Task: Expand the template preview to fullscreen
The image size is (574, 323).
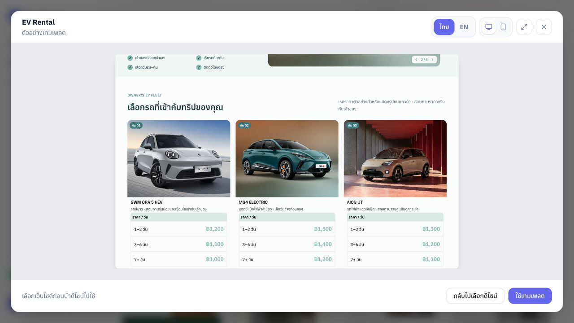Action: (524, 27)
